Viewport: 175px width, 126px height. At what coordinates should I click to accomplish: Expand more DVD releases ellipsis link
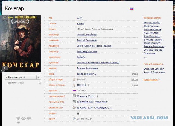(110, 108)
